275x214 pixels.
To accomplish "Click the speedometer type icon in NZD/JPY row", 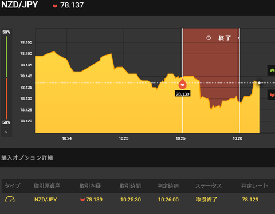I will tap(10, 199).
